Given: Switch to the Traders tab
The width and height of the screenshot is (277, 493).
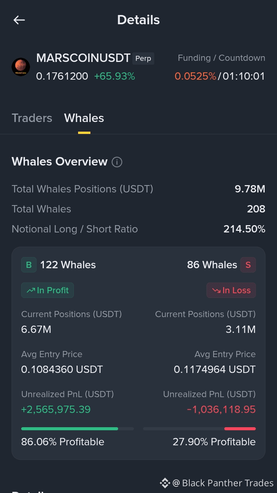Looking at the screenshot, I should 32,118.
